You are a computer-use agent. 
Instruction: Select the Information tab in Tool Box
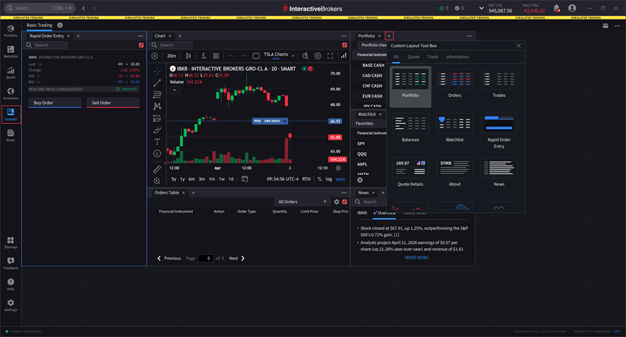coord(457,57)
